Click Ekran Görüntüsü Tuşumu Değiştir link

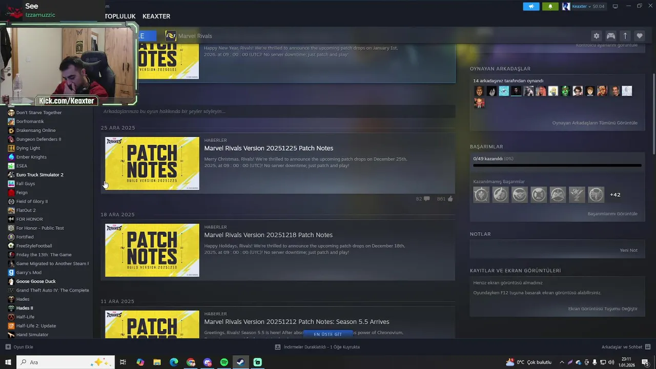tap(603, 309)
